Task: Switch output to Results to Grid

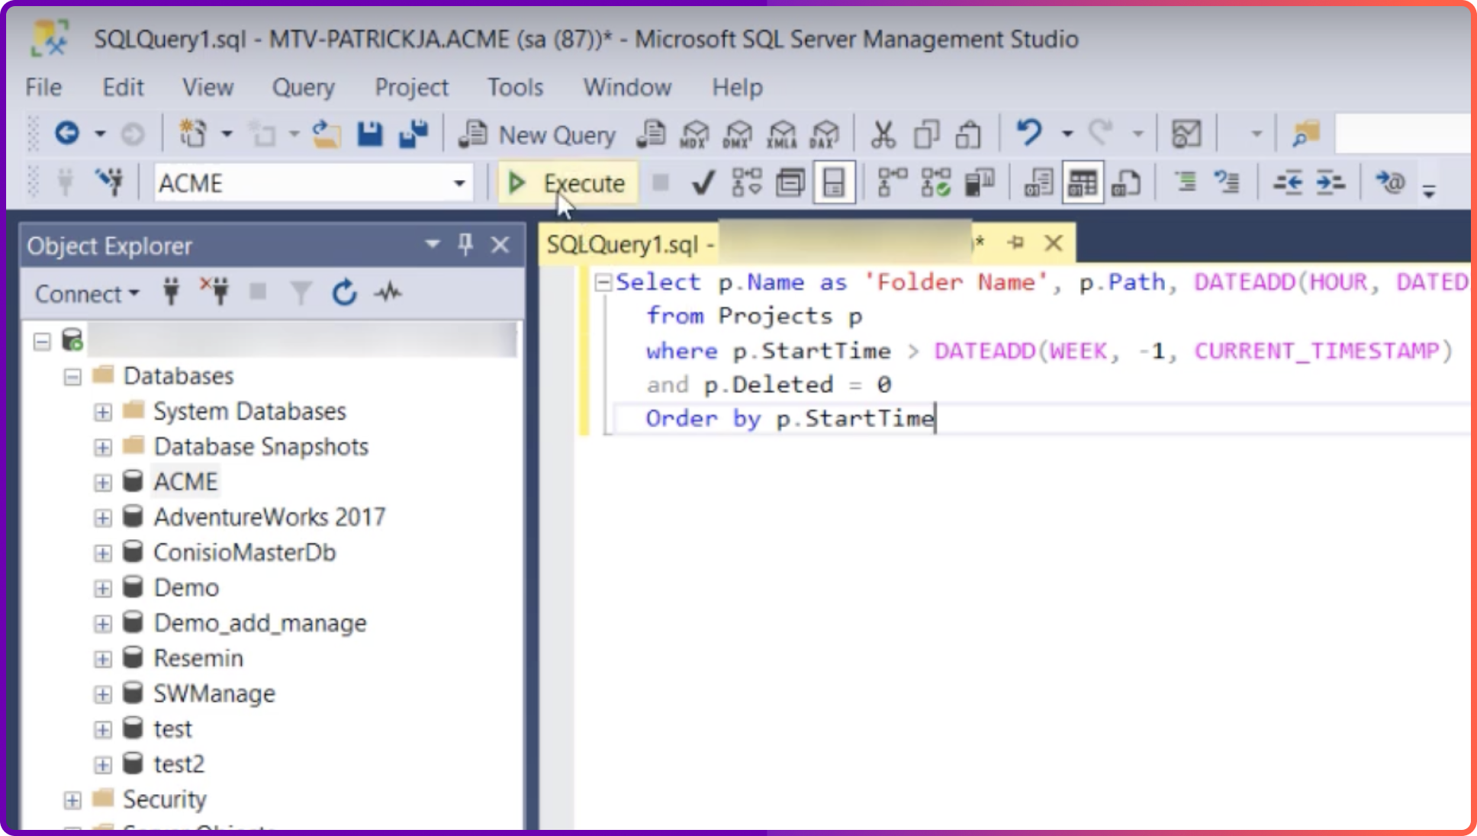Action: [1082, 183]
